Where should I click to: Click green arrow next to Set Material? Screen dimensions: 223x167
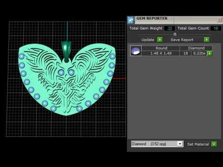click(x=214, y=144)
